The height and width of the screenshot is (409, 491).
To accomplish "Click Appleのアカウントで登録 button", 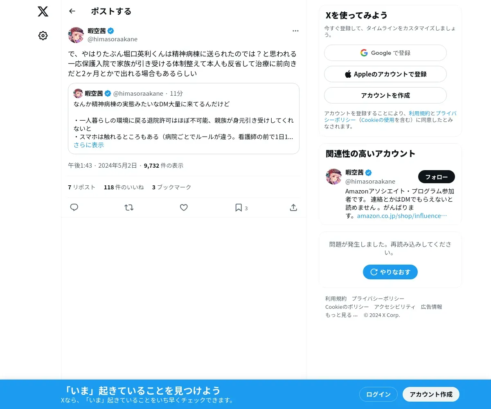I will [x=385, y=74].
